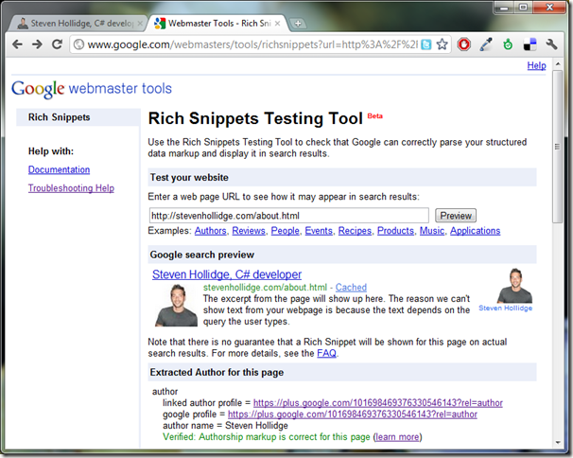Open the Chrome wrench settings menu
Viewport: 573px width, 458px height.
pyautogui.click(x=552, y=44)
